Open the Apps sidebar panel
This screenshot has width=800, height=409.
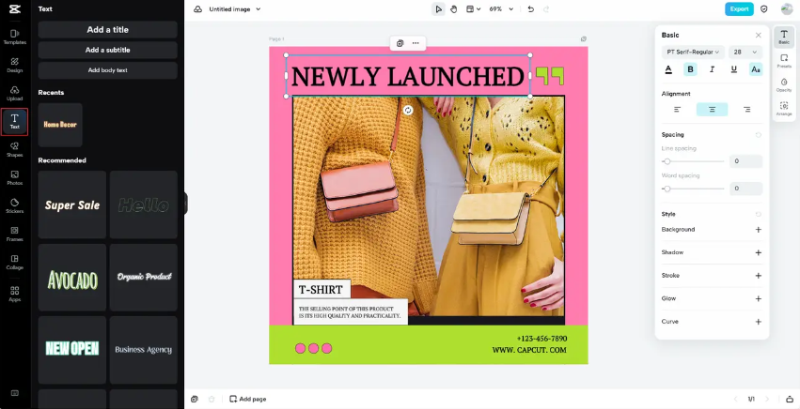click(x=15, y=294)
